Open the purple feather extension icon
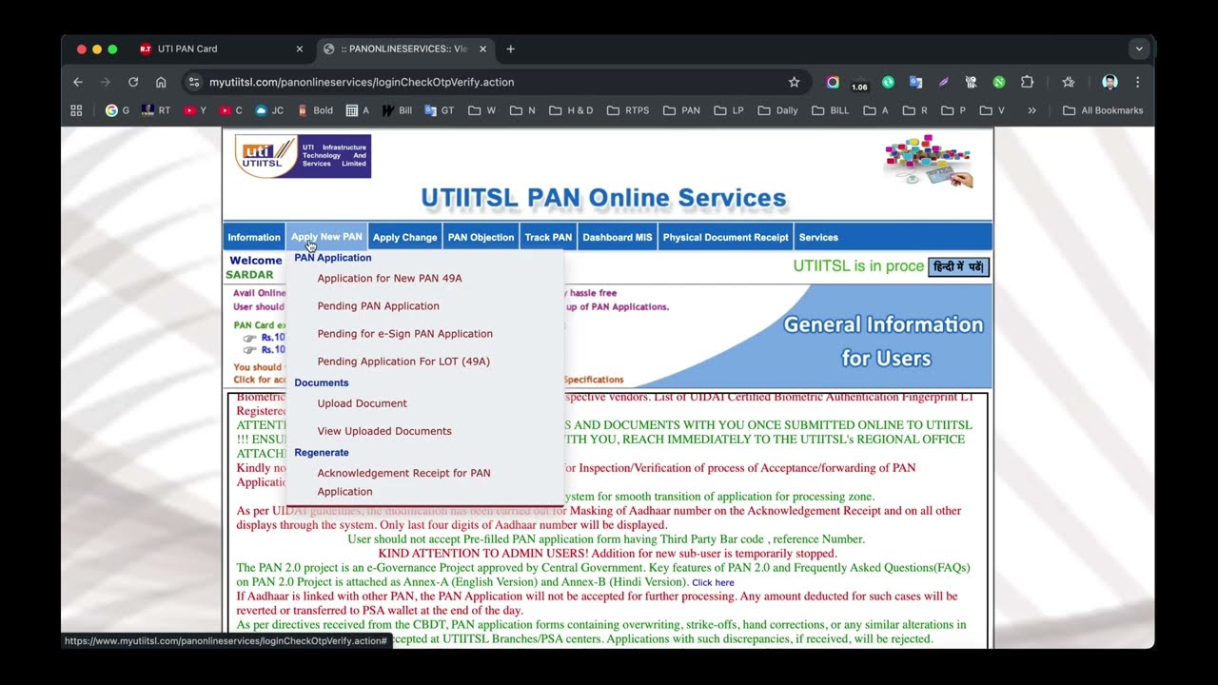This screenshot has width=1218, height=685. point(943,82)
